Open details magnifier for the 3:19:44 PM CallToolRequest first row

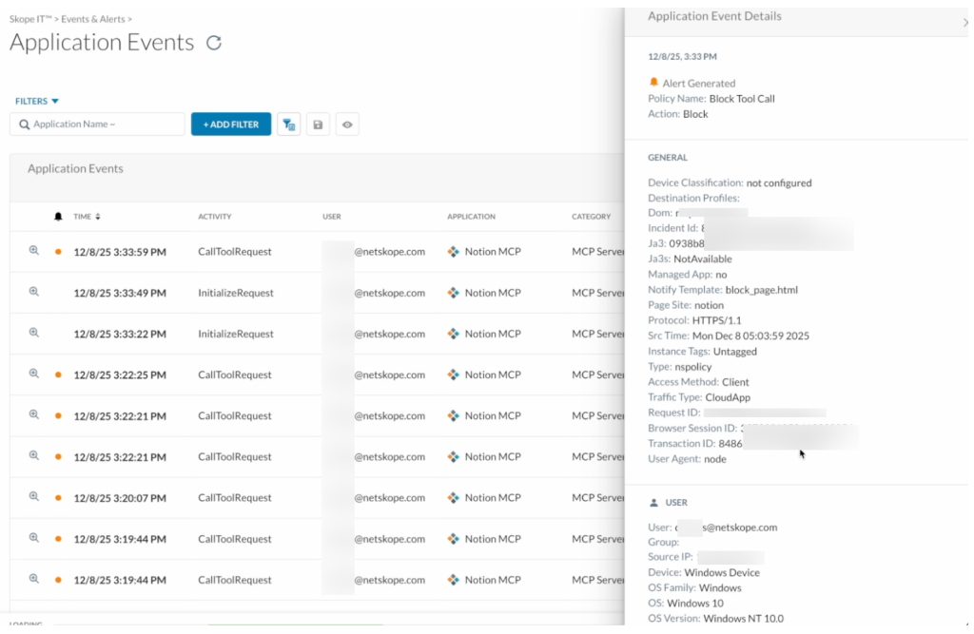tap(34, 537)
